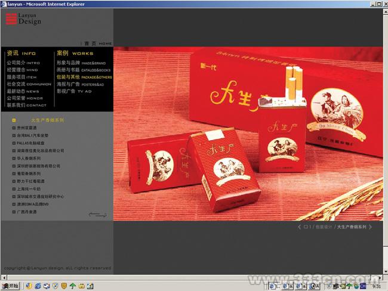Select 台湾BALI汽车坐垫 project
The width and height of the screenshot is (388, 291).
[x=33, y=135]
